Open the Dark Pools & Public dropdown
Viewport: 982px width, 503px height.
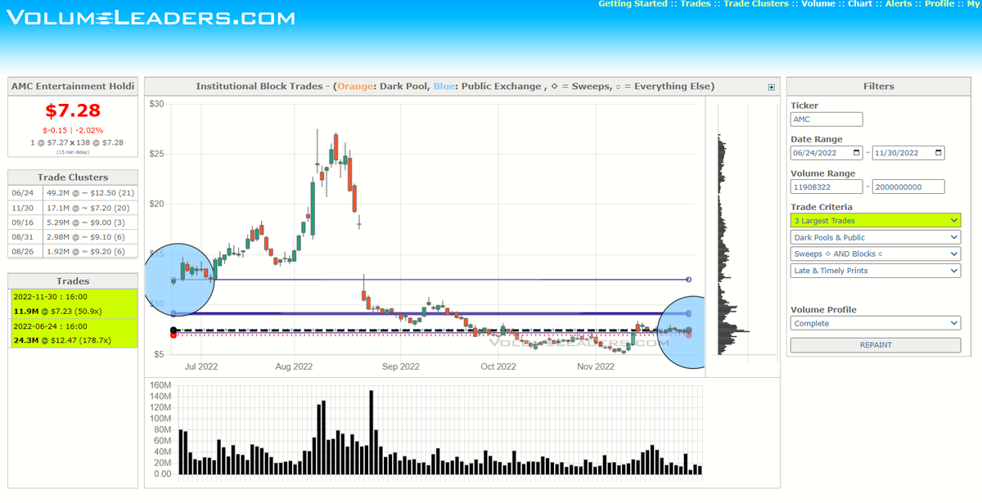point(876,237)
